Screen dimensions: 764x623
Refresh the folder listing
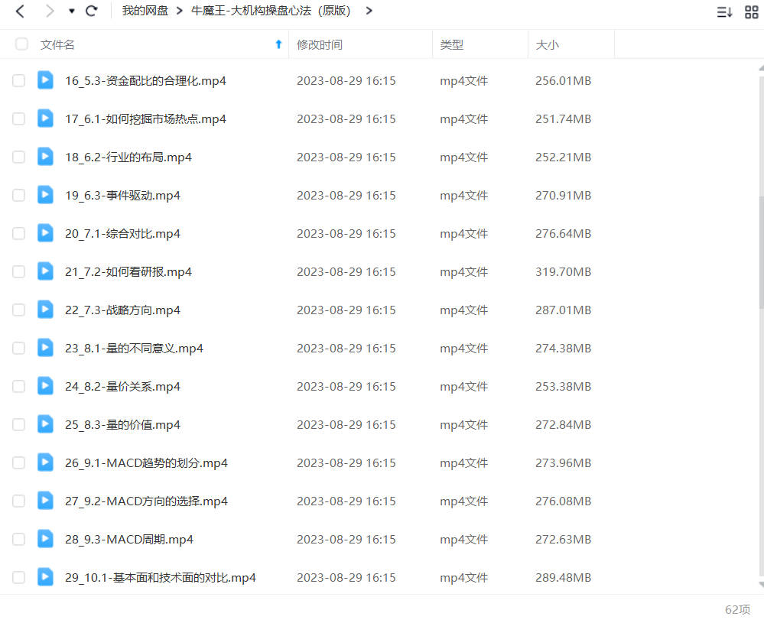pos(92,11)
